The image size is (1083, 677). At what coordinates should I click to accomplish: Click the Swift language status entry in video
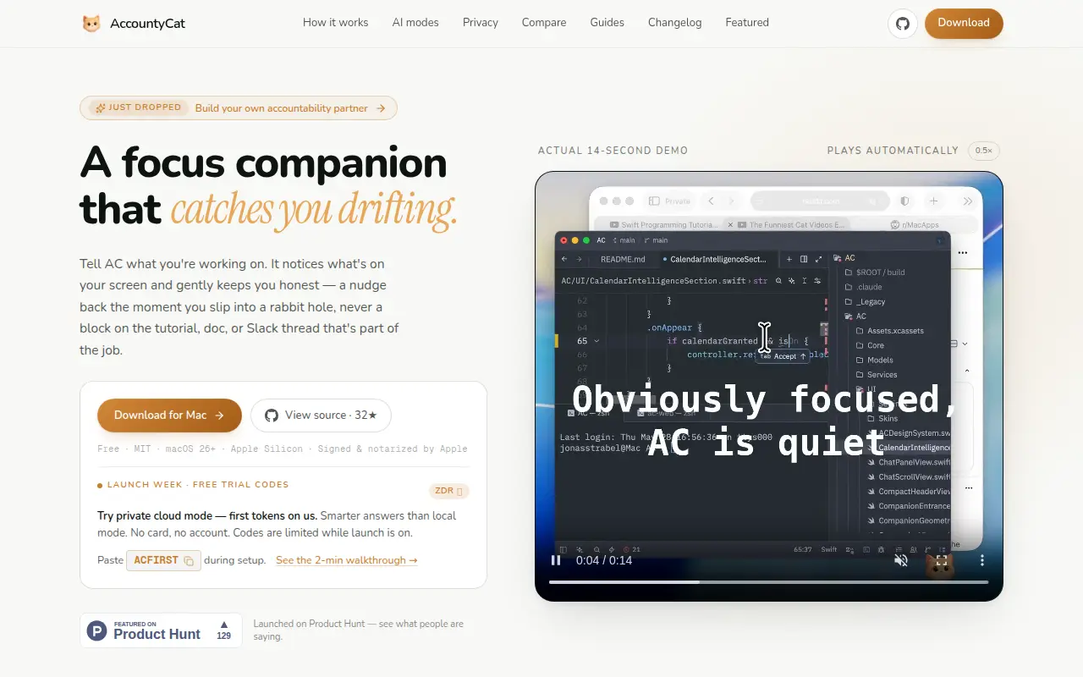[829, 549]
